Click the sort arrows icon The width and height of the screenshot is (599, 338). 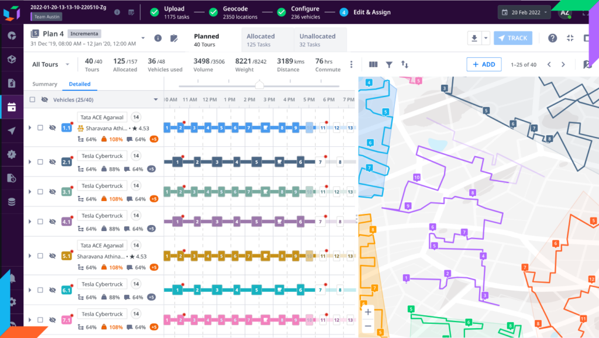point(406,65)
